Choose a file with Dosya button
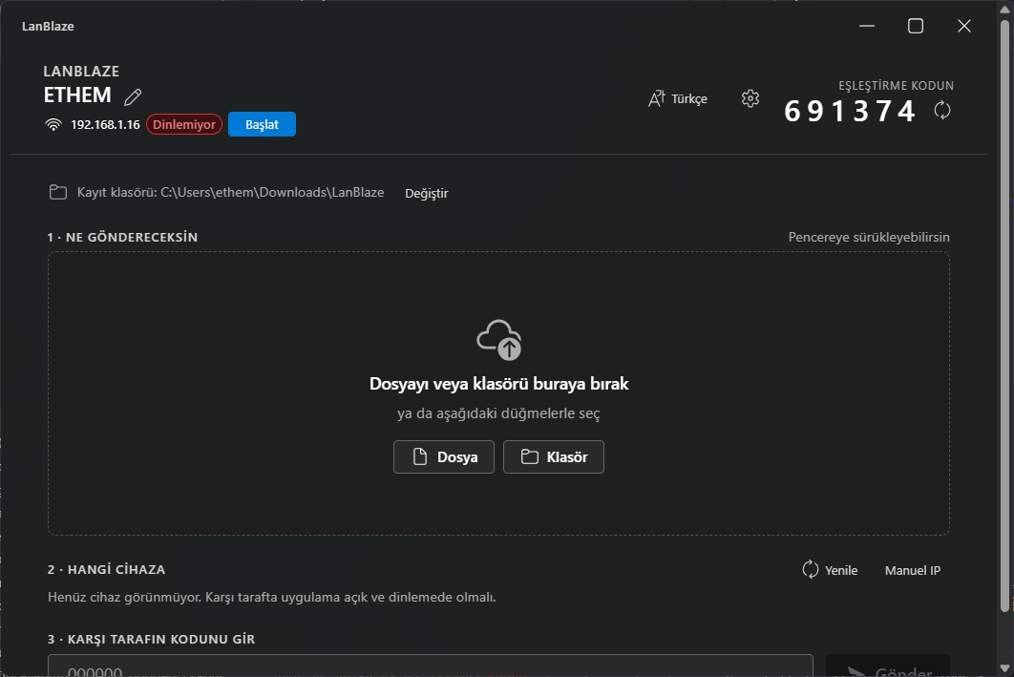 444,457
